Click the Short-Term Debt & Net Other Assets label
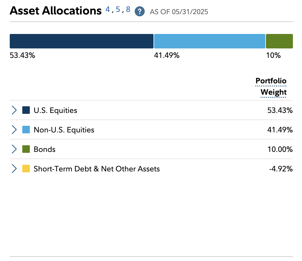 click(x=97, y=169)
